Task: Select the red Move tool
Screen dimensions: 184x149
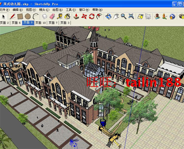Action: [x=84, y=16]
